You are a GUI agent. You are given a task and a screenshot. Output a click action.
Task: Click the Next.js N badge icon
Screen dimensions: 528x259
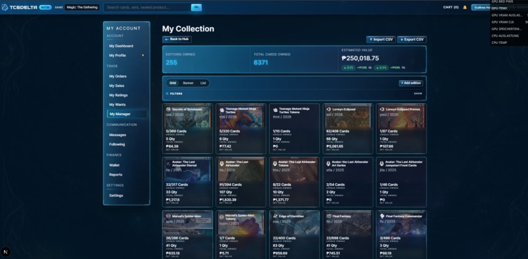click(x=5, y=252)
